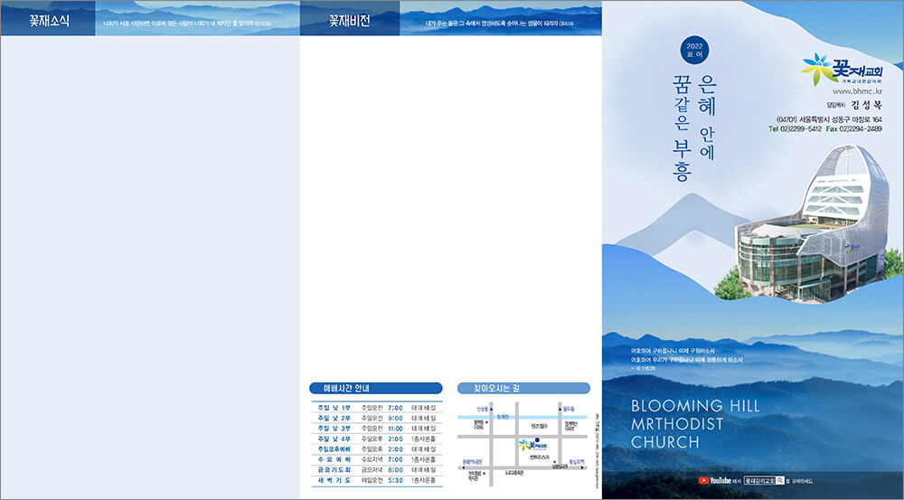Click the 2022 표어 round badge
904x500 pixels.
click(x=694, y=50)
